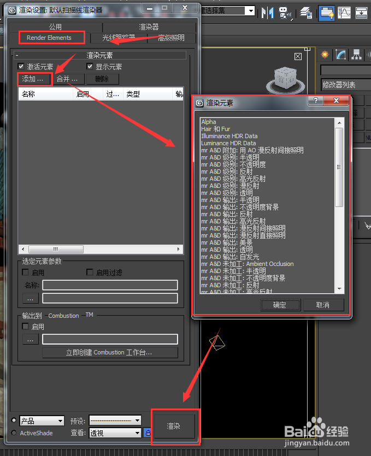Open the Curve Editor icon
The height and width of the screenshot is (456, 371).
click(344, 13)
